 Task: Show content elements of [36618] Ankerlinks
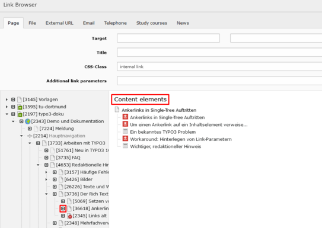(x=63, y=208)
